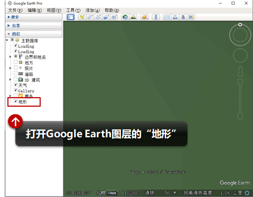The height and width of the screenshot is (197, 253).
Task: Click zoom out at bottom of zoom slider
Action: pyautogui.click(x=240, y=116)
